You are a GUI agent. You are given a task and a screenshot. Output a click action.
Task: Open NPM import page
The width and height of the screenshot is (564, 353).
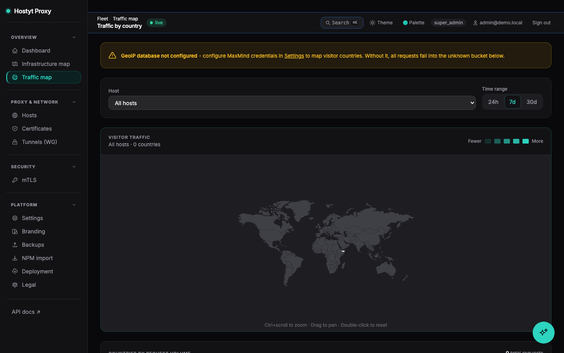[43, 258]
